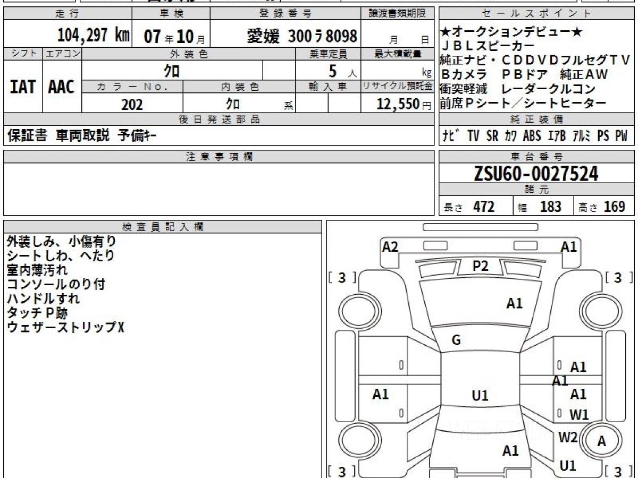Click the セールスポイント header
This screenshot has width=638, height=478.
point(536,14)
